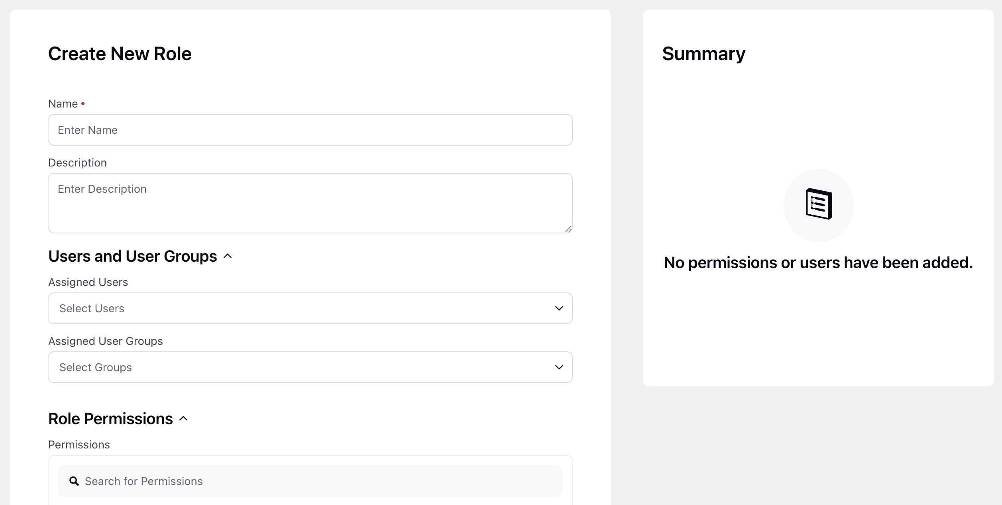Open the Select Users dropdown
Image resolution: width=1002 pixels, height=505 pixels.
click(x=310, y=308)
